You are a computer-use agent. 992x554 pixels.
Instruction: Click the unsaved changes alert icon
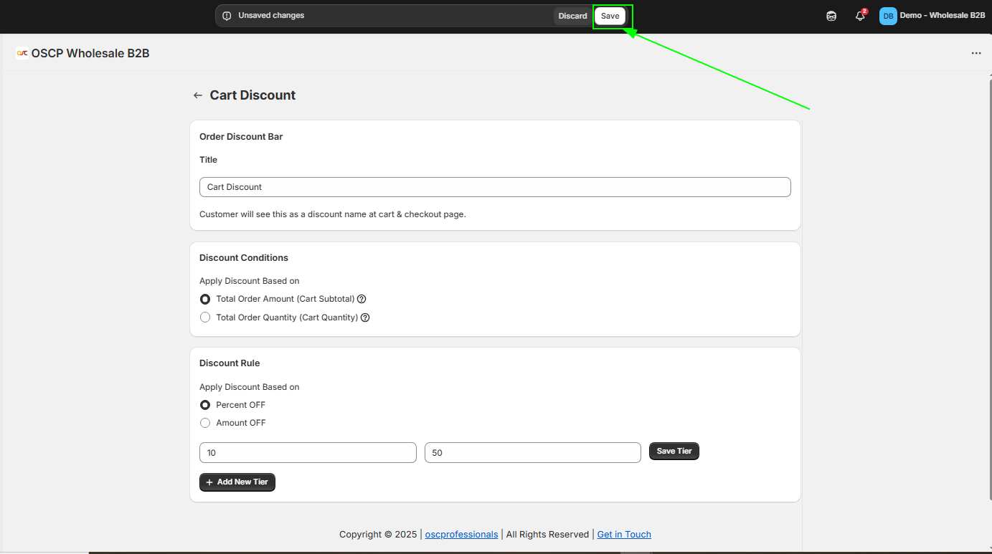tap(227, 16)
